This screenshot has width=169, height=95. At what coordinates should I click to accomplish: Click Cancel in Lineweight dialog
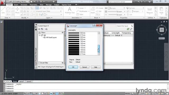pyautogui.click(x=84, y=67)
